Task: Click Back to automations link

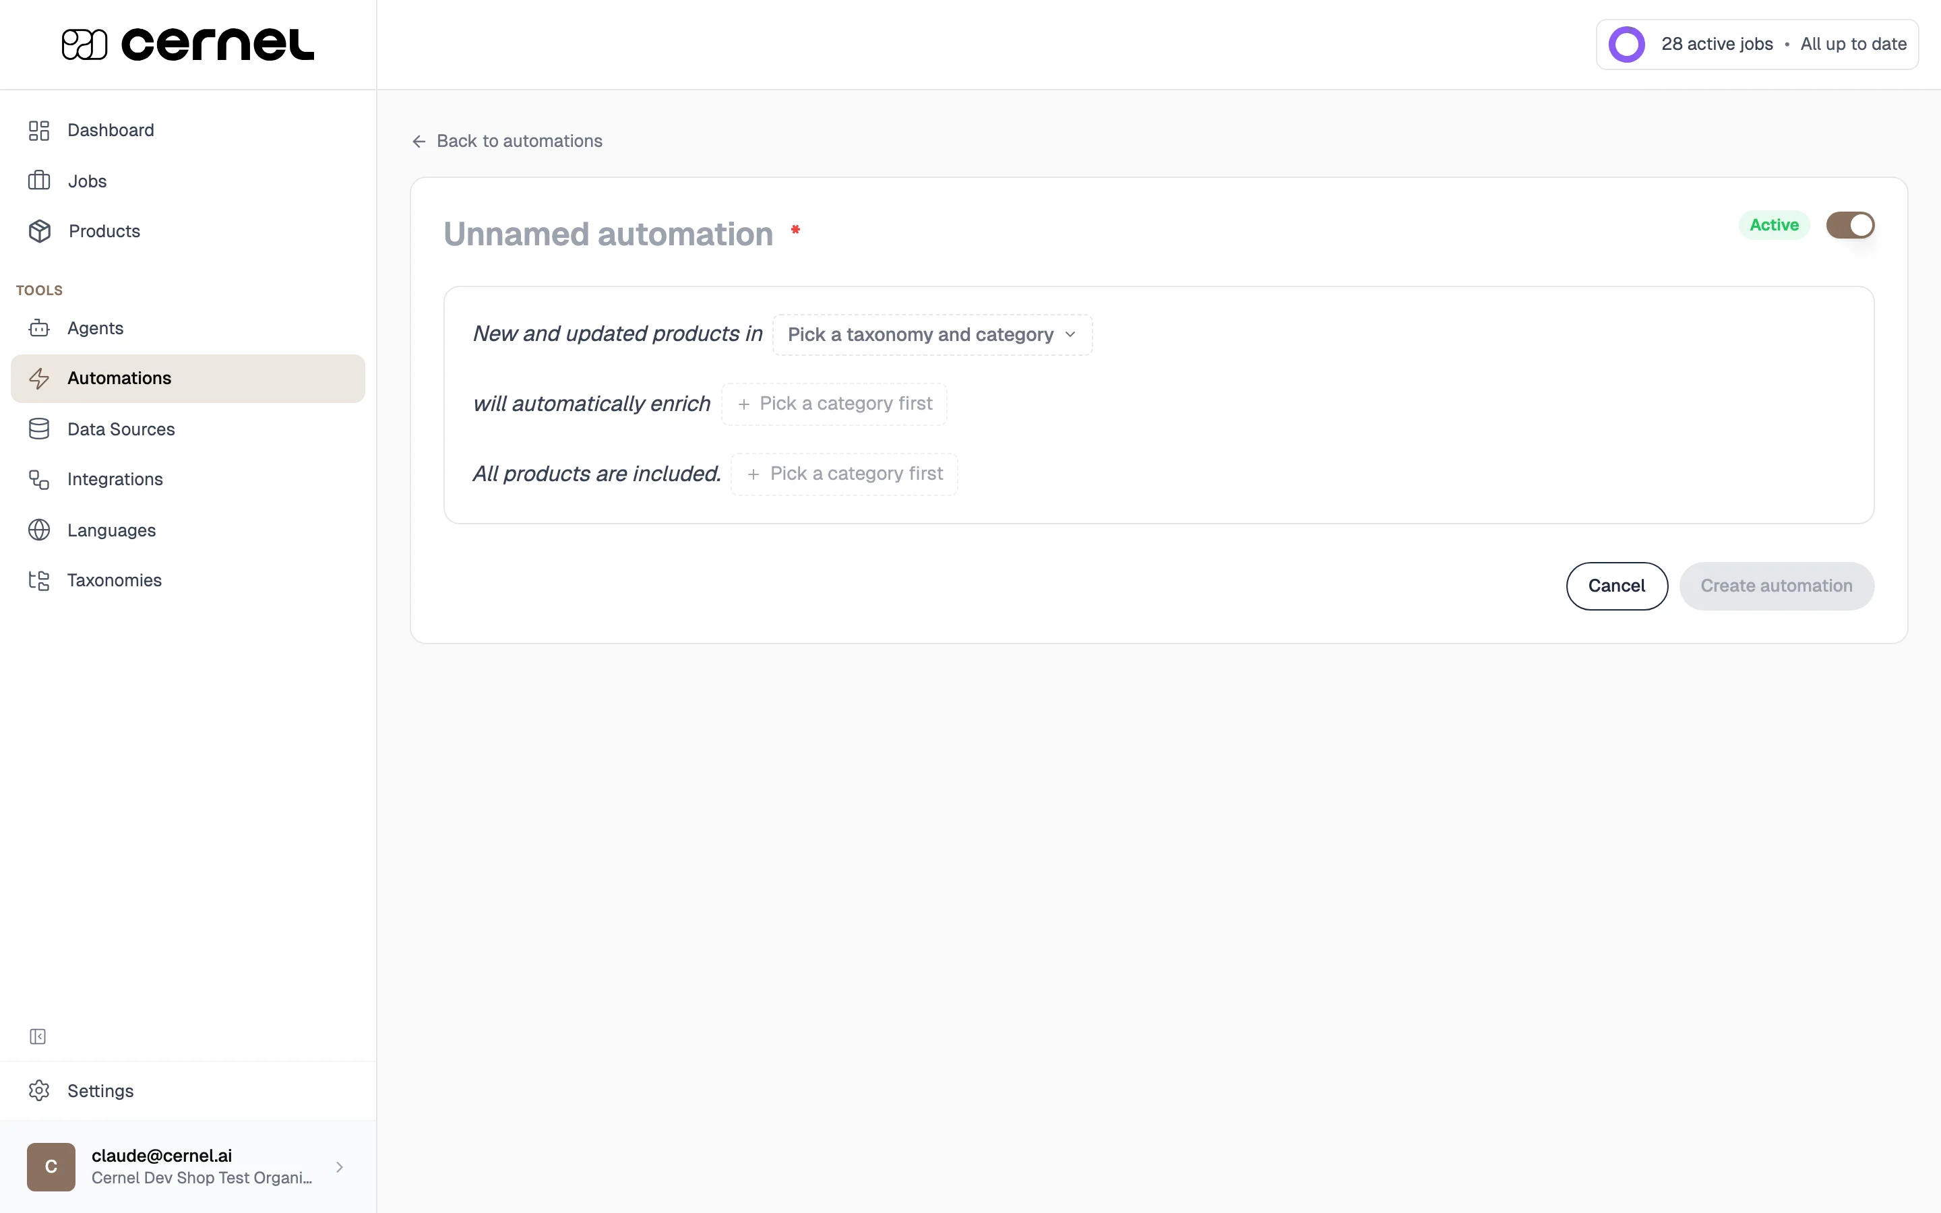Action: tap(507, 142)
